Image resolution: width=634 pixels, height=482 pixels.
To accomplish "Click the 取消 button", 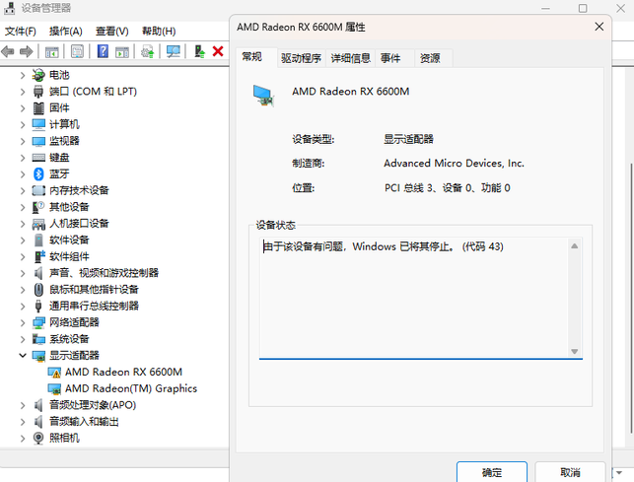I will [569, 472].
